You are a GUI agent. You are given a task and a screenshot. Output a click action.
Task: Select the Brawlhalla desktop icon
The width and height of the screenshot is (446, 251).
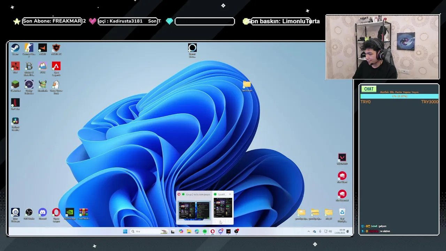(x=43, y=86)
